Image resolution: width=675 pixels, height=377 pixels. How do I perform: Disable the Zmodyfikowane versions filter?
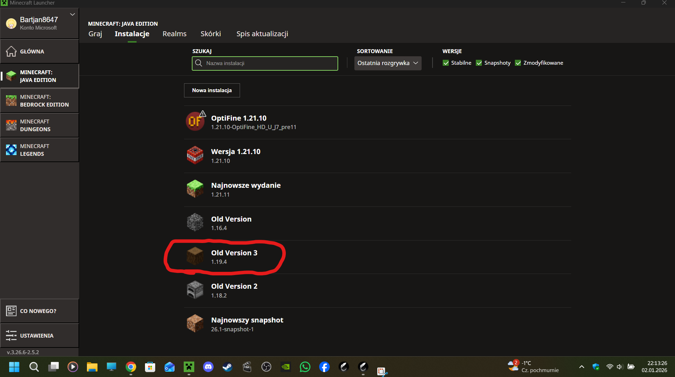(x=518, y=63)
